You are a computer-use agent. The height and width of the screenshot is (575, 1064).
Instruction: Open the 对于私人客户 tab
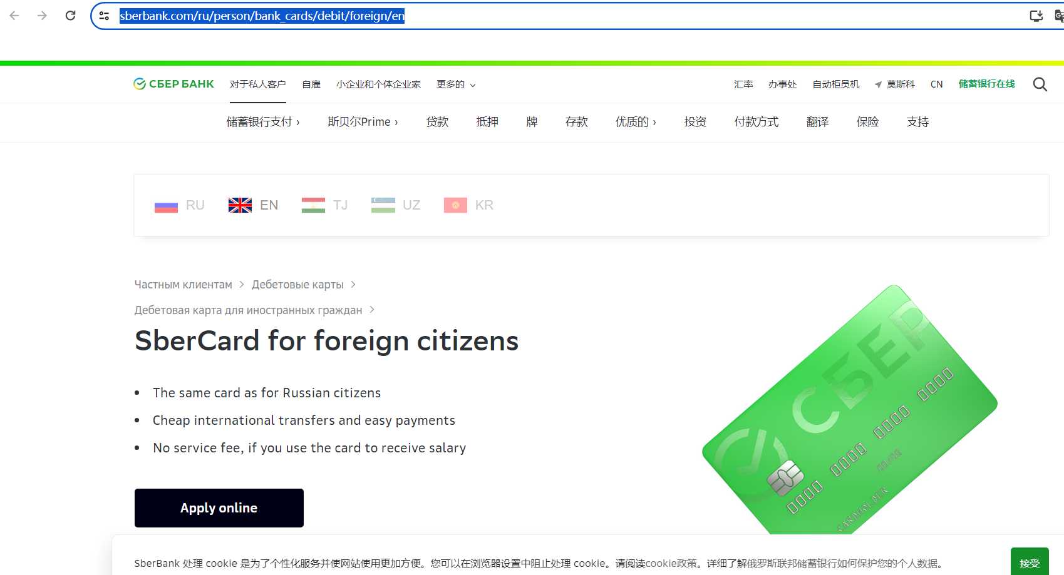coord(257,84)
